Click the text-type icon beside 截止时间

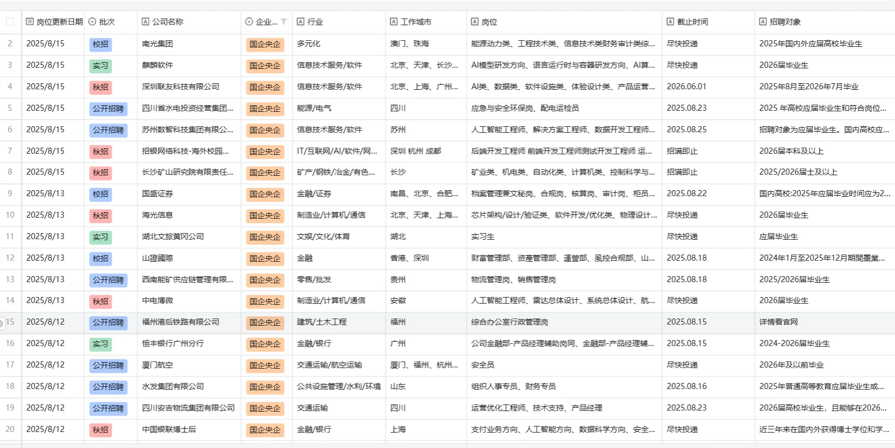pyautogui.click(x=670, y=22)
